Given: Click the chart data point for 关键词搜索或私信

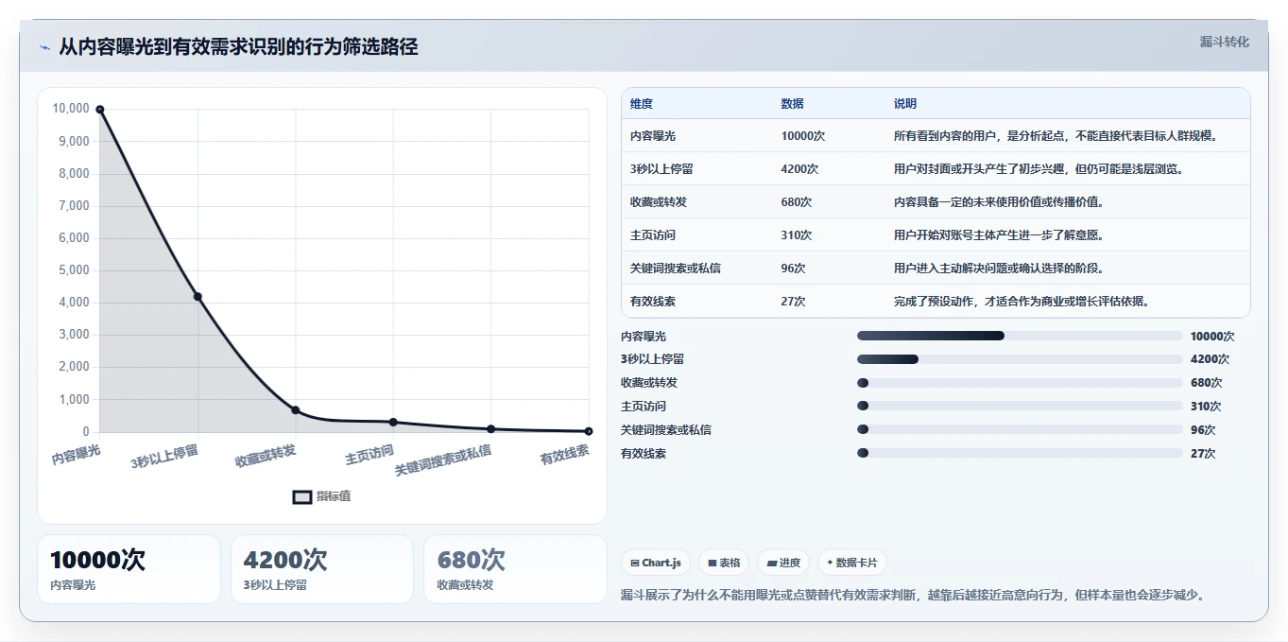Looking at the screenshot, I should click(x=491, y=429).
